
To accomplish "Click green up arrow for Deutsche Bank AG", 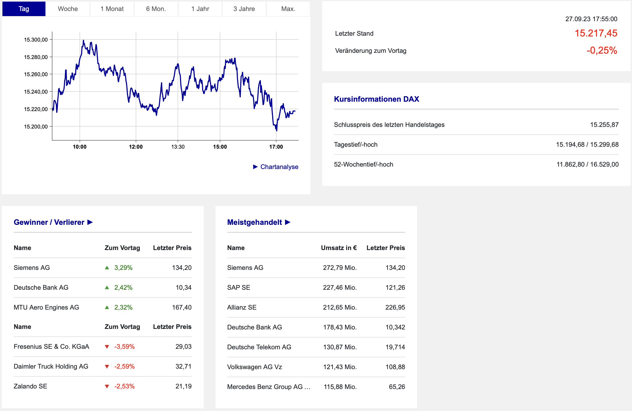I will (107, 288).
